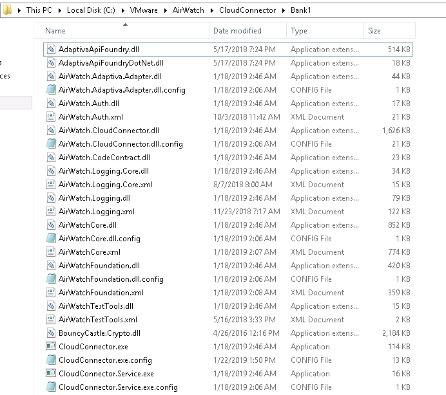Click the CloudConnector.Service.exe.config file icon
The image size is (446, 395).
pyautogui.click(x=51, y=387)
